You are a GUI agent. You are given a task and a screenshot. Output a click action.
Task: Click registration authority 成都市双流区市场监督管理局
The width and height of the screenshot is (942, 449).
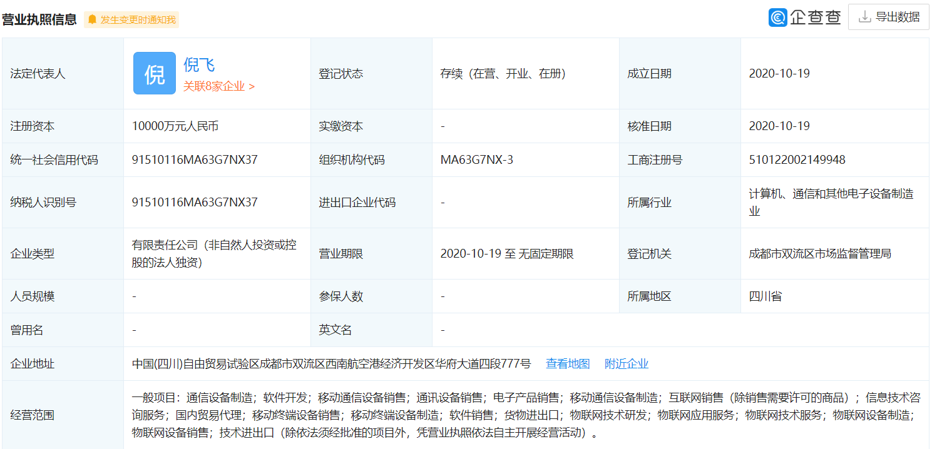point(820,254)
